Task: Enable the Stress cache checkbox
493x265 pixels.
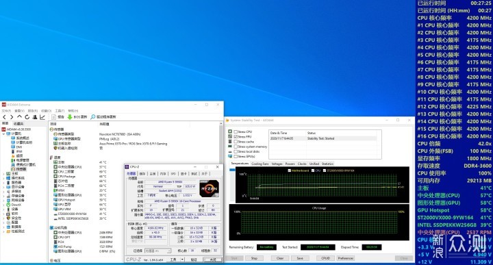Action: tap(236, 142)
